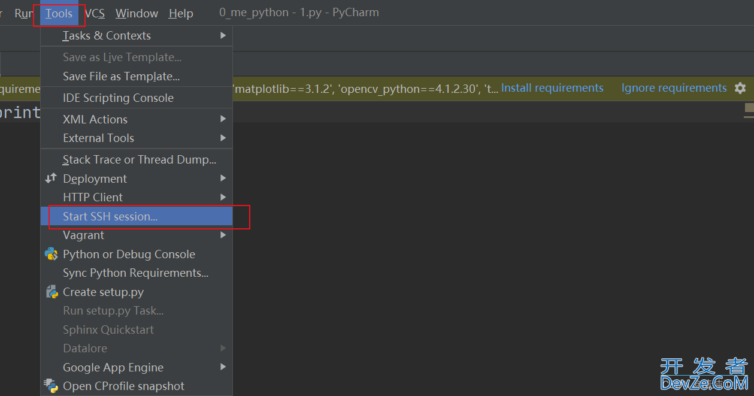Click requirements banner gear settings icon
Screen dimensions: 754x396
(740, 88)
